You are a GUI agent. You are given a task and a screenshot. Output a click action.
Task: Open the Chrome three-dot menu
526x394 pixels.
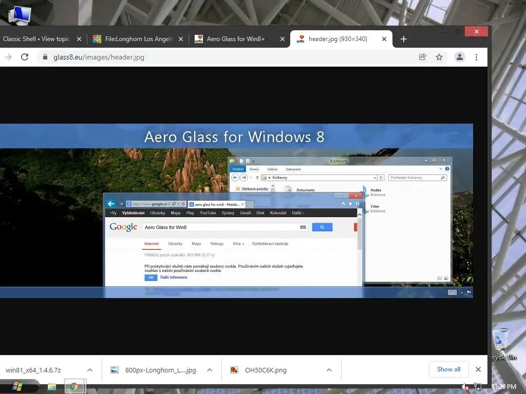click(476, 57)
